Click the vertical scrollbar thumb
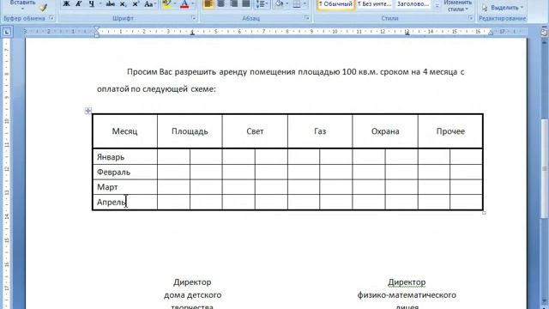The image size is (549, 309). (545, 168)
